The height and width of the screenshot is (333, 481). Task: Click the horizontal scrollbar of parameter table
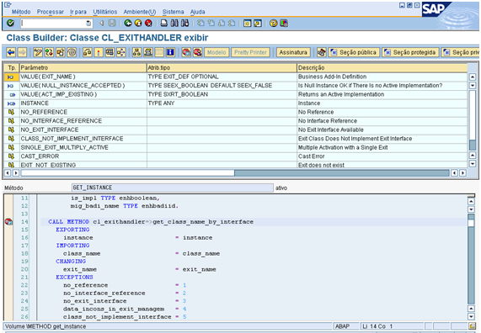pyautogui.click(x=235, y=172)
